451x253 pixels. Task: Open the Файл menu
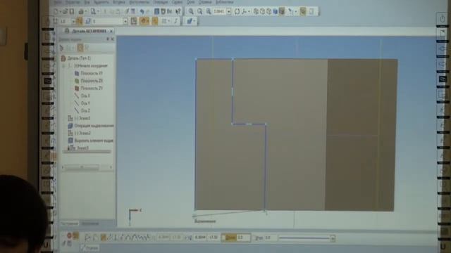point(58,2)
